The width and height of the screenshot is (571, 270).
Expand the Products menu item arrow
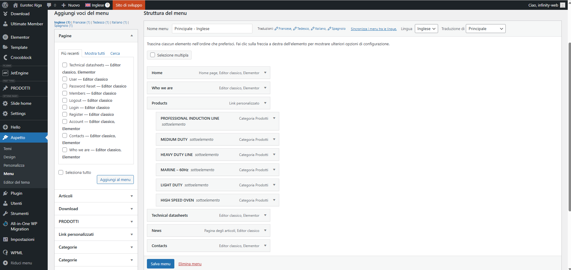265,103
